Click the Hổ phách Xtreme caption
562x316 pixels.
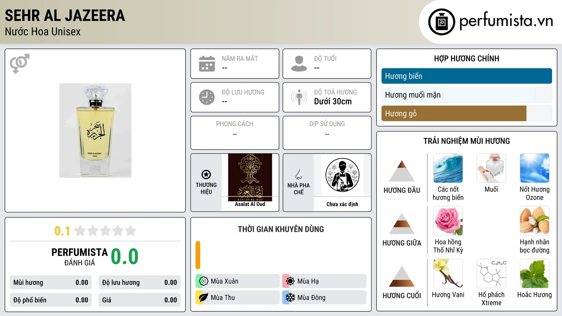click(491, 299)
